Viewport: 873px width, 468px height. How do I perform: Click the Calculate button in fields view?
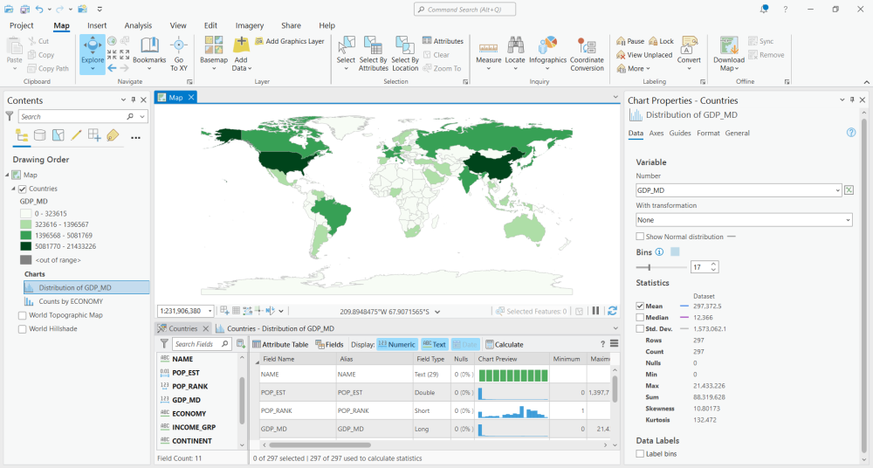[505, 344]
